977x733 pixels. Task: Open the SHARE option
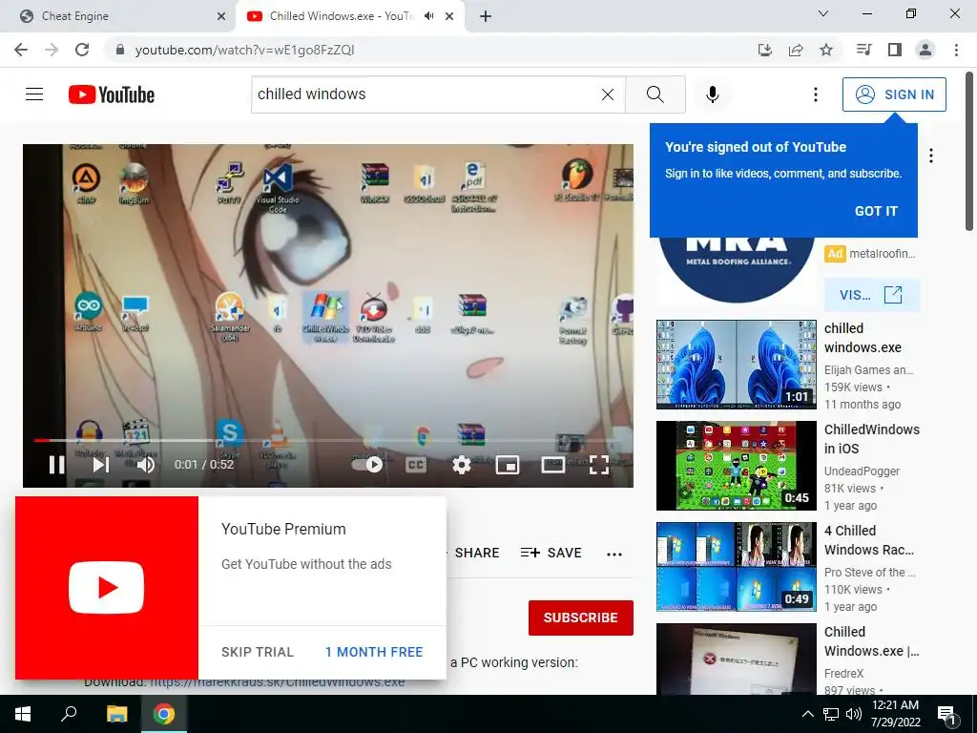[476, 553]
